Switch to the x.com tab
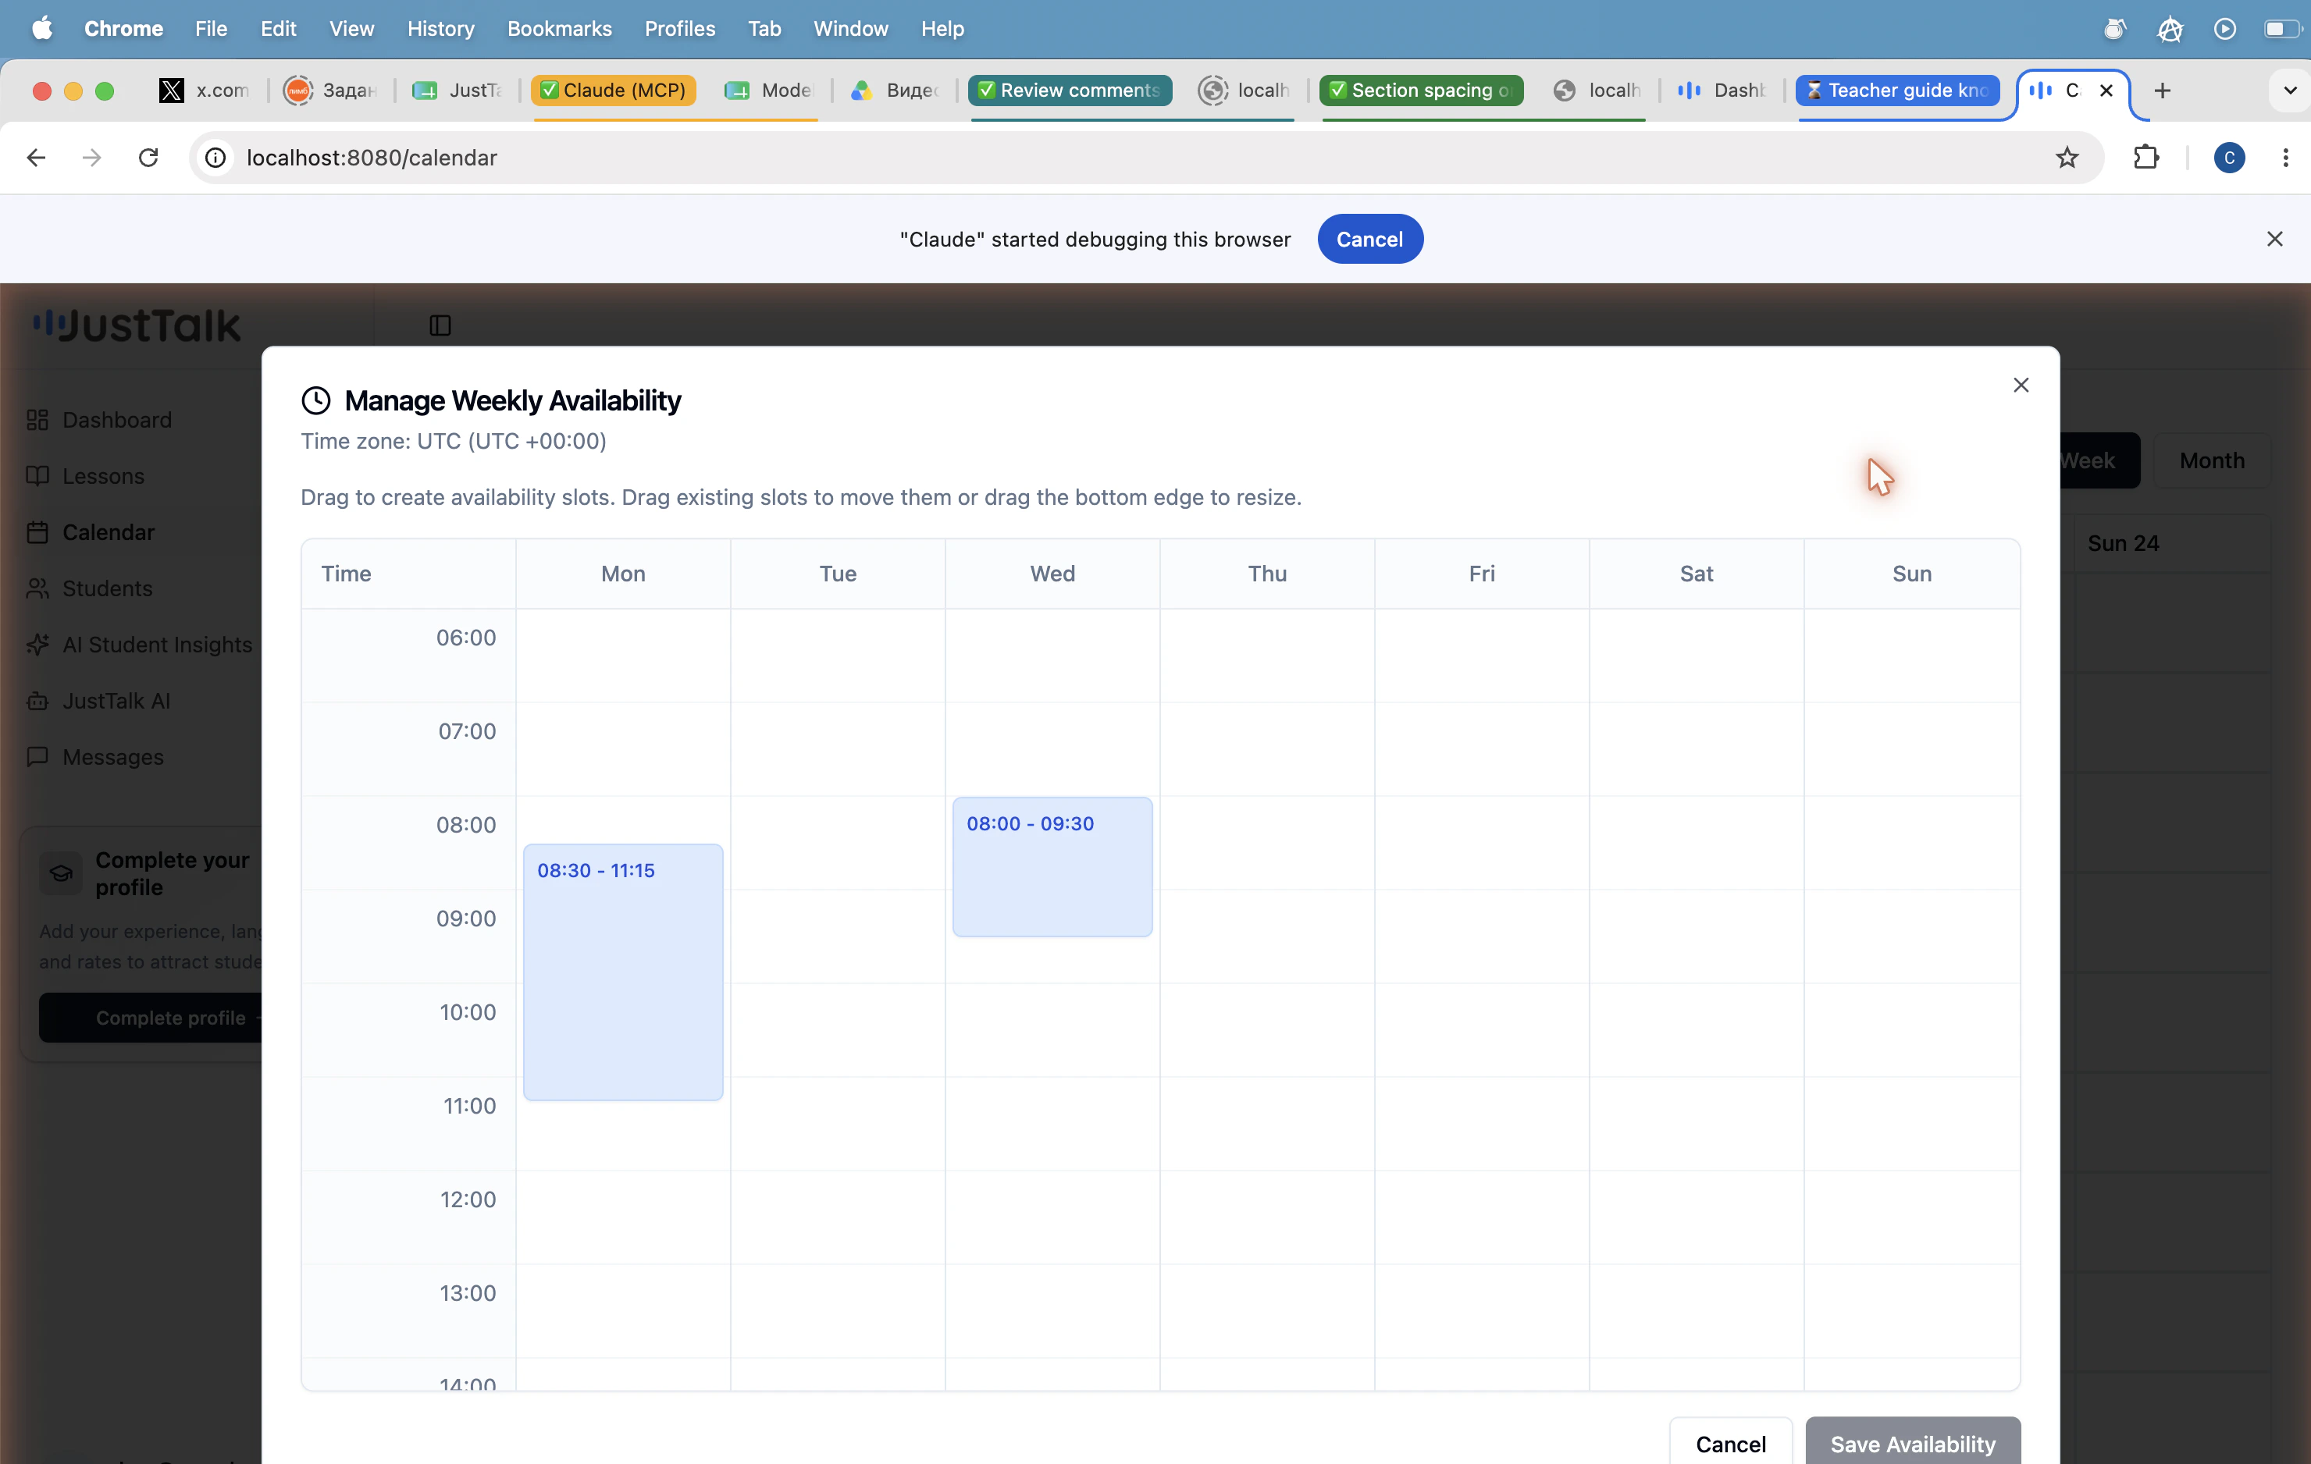Image resolution: width=2311 pixels, height=1464 pixels. click(205, 91)
